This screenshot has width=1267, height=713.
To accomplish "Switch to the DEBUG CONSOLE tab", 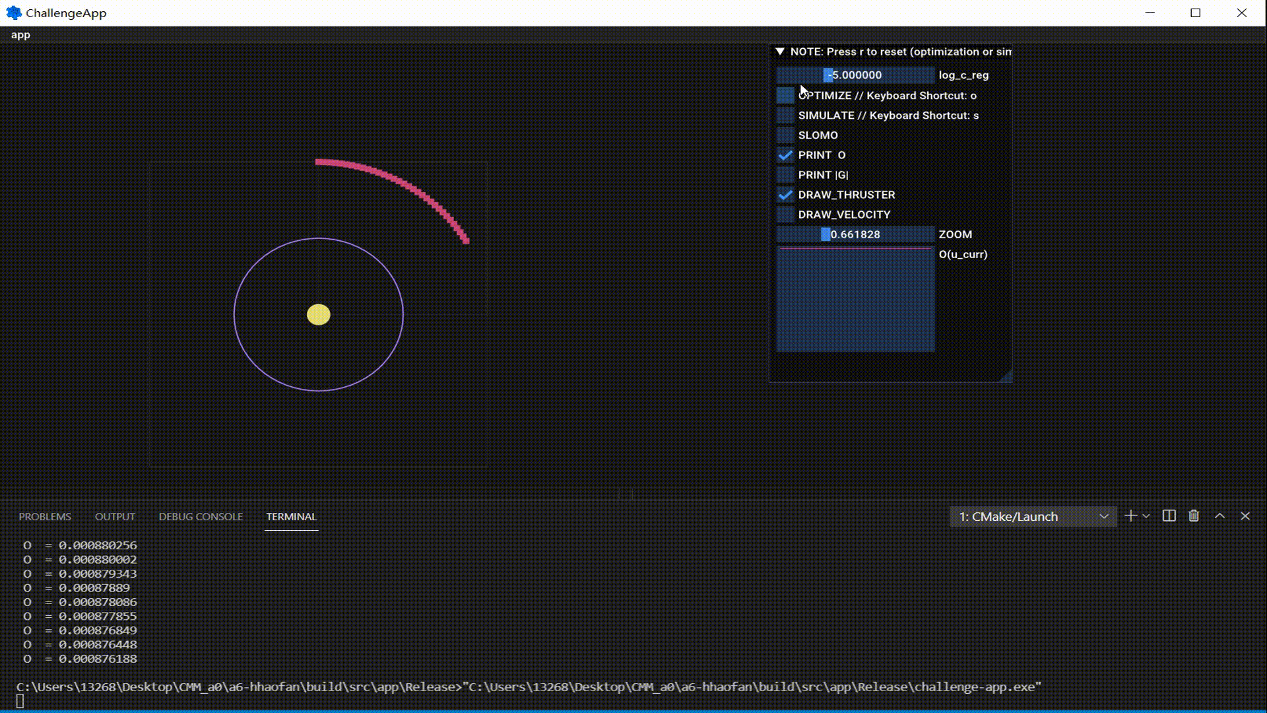I will pos(201,516).
